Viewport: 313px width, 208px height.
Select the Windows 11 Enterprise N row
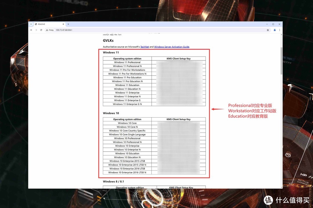(x=154, y=96)
